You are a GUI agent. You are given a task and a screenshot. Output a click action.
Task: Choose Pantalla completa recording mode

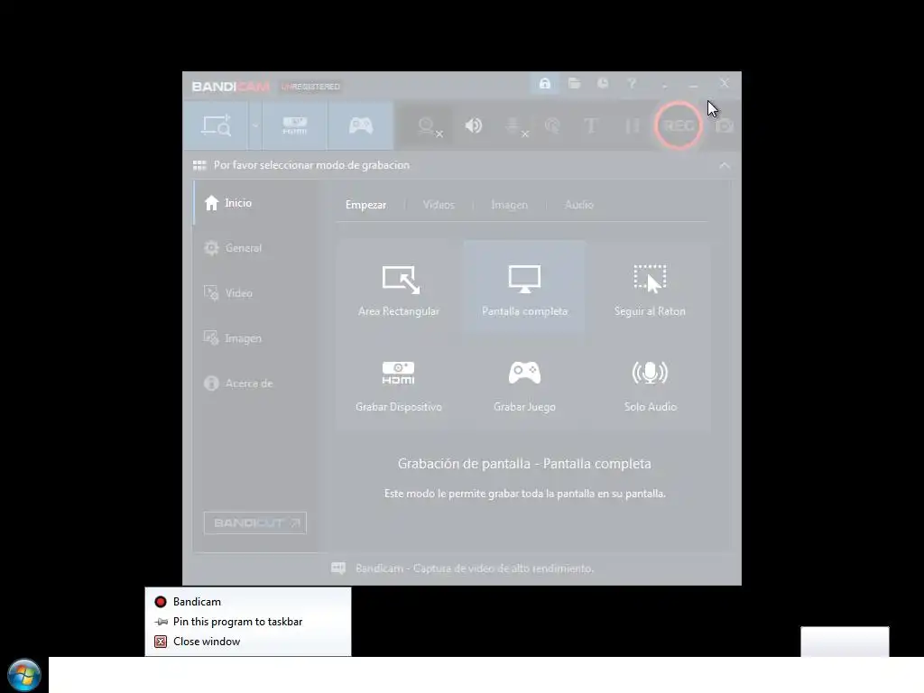click(x=524, y=288)
